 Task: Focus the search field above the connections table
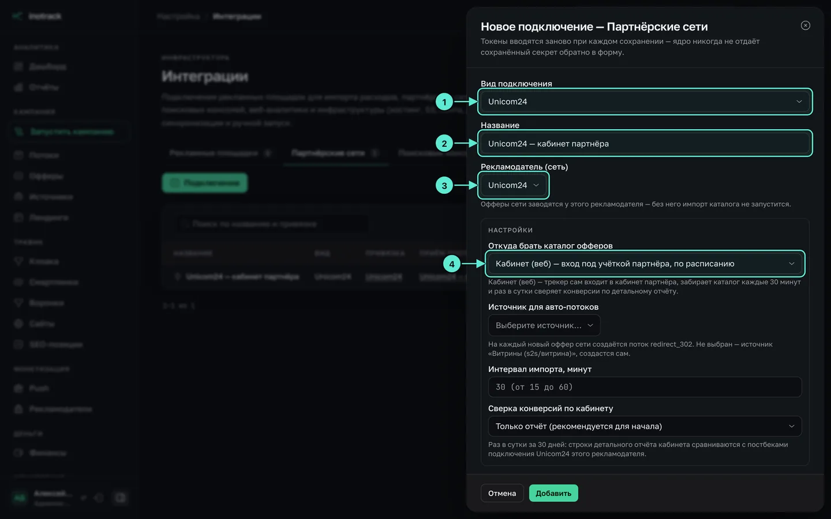click(x=271, y=224)
